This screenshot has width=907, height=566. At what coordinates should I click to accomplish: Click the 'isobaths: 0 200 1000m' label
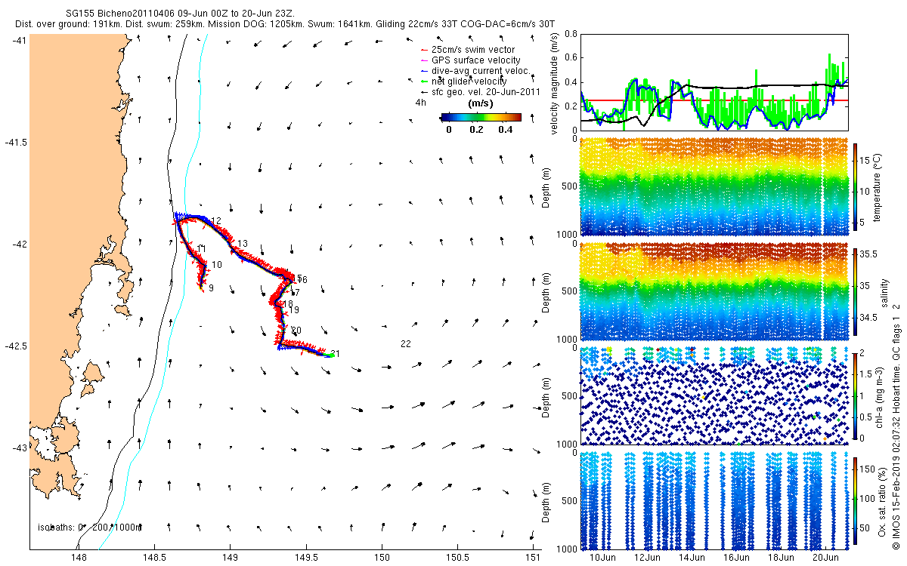[89, 527]
